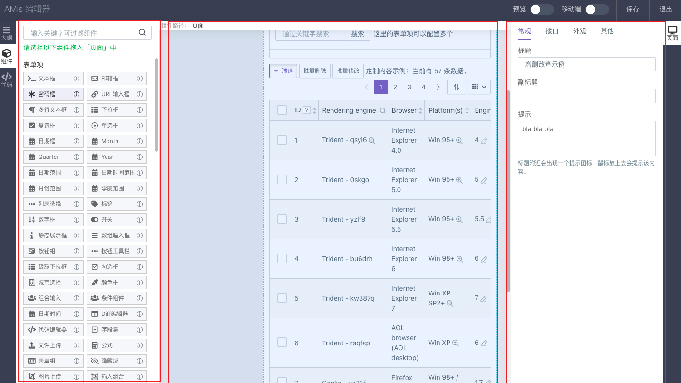Click the 批量修改 bulk edit button
The height and width of the screenshot is (383, 681).
tap(347, 70)
